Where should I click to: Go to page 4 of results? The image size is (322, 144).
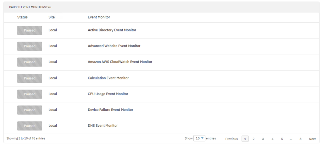click(272, 139)
